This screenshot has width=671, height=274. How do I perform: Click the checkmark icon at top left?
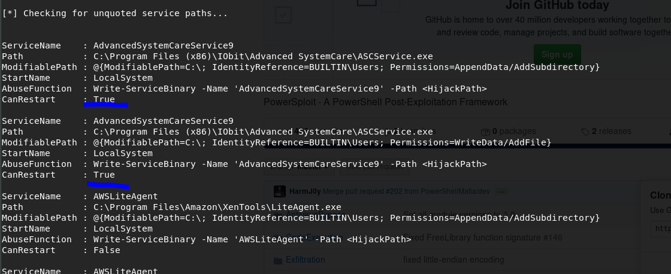click(282, 14)
